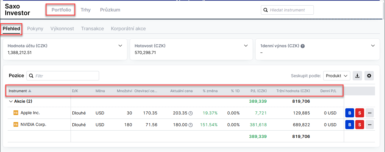Collapse the Akcie (2) group

point(11,101)
